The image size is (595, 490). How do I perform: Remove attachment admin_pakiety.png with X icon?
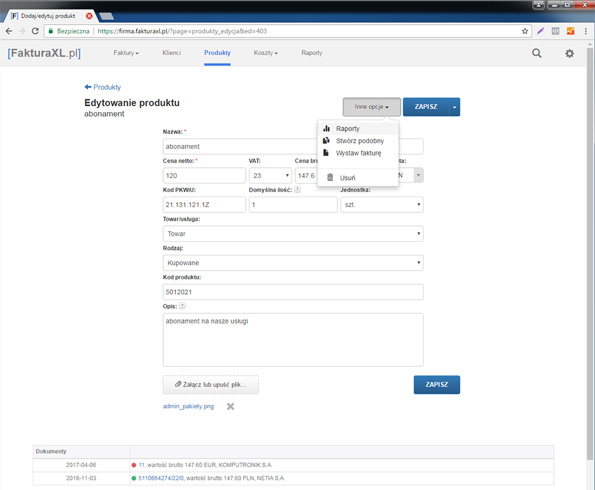tap(231, 406)
